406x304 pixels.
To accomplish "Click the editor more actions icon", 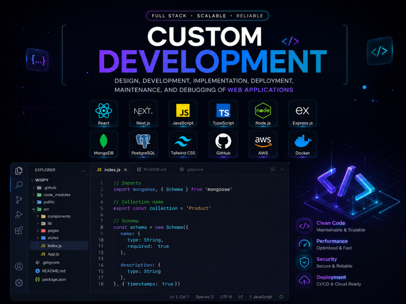I will 282,169.
